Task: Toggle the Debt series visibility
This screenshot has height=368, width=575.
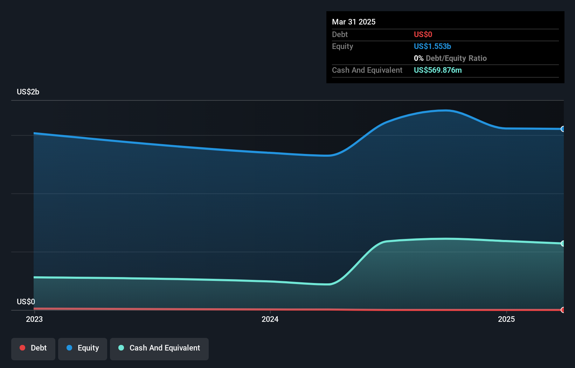Action: coord(33,348)
